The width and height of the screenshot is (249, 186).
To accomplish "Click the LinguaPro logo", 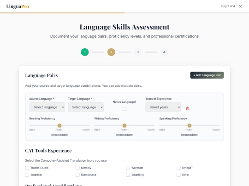I will pos(18,6).
